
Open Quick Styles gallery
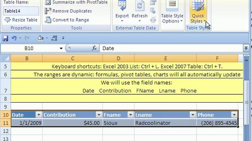(x=198, y=18)
